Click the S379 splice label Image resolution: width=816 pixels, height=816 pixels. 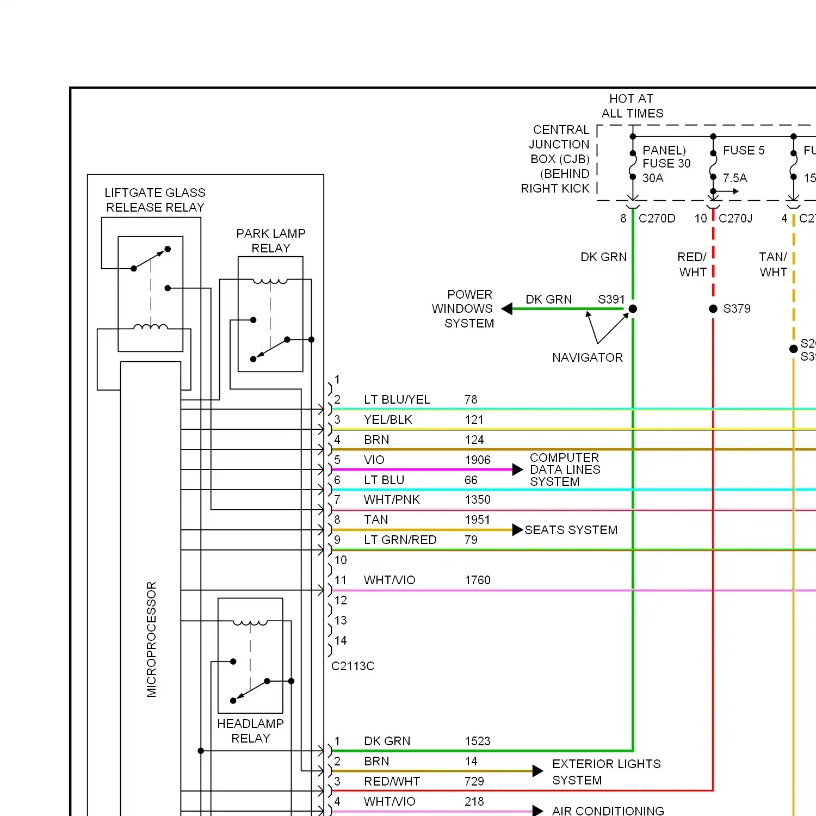737,309
